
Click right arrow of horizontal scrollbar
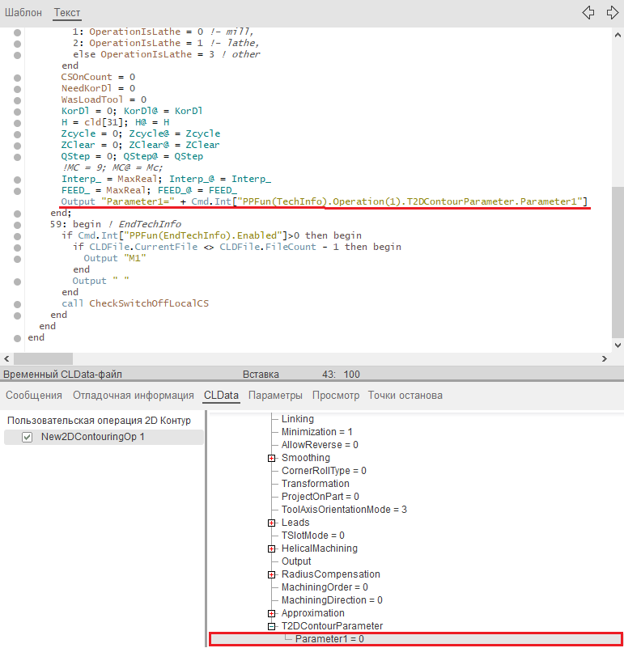604,358
